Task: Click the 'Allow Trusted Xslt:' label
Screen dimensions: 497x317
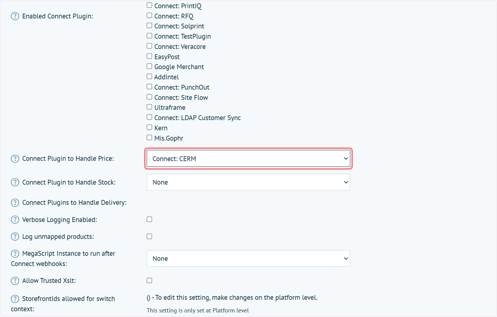Action: pos(49,281)
